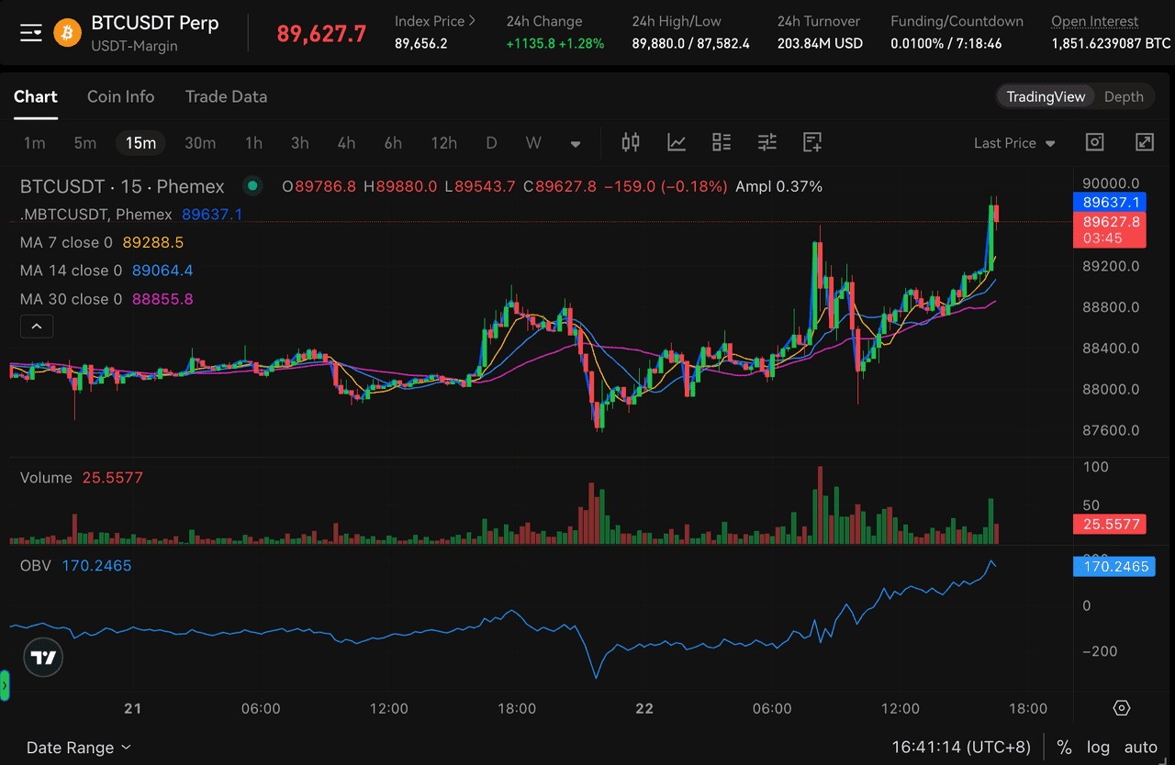Take a chart screenshot with camera icon
This screenshot has height=765, width=1175.
(1094, 142)
